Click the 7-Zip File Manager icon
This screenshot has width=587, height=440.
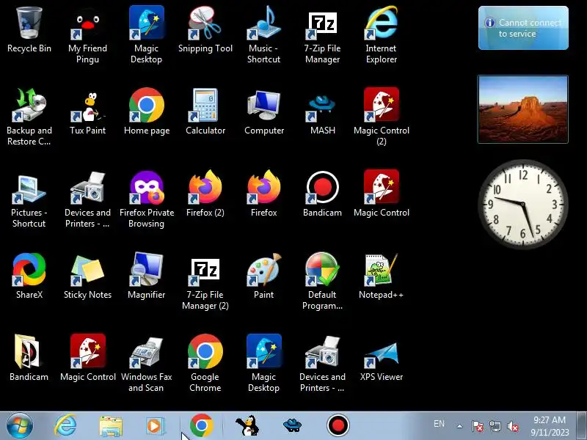(322, 34)
